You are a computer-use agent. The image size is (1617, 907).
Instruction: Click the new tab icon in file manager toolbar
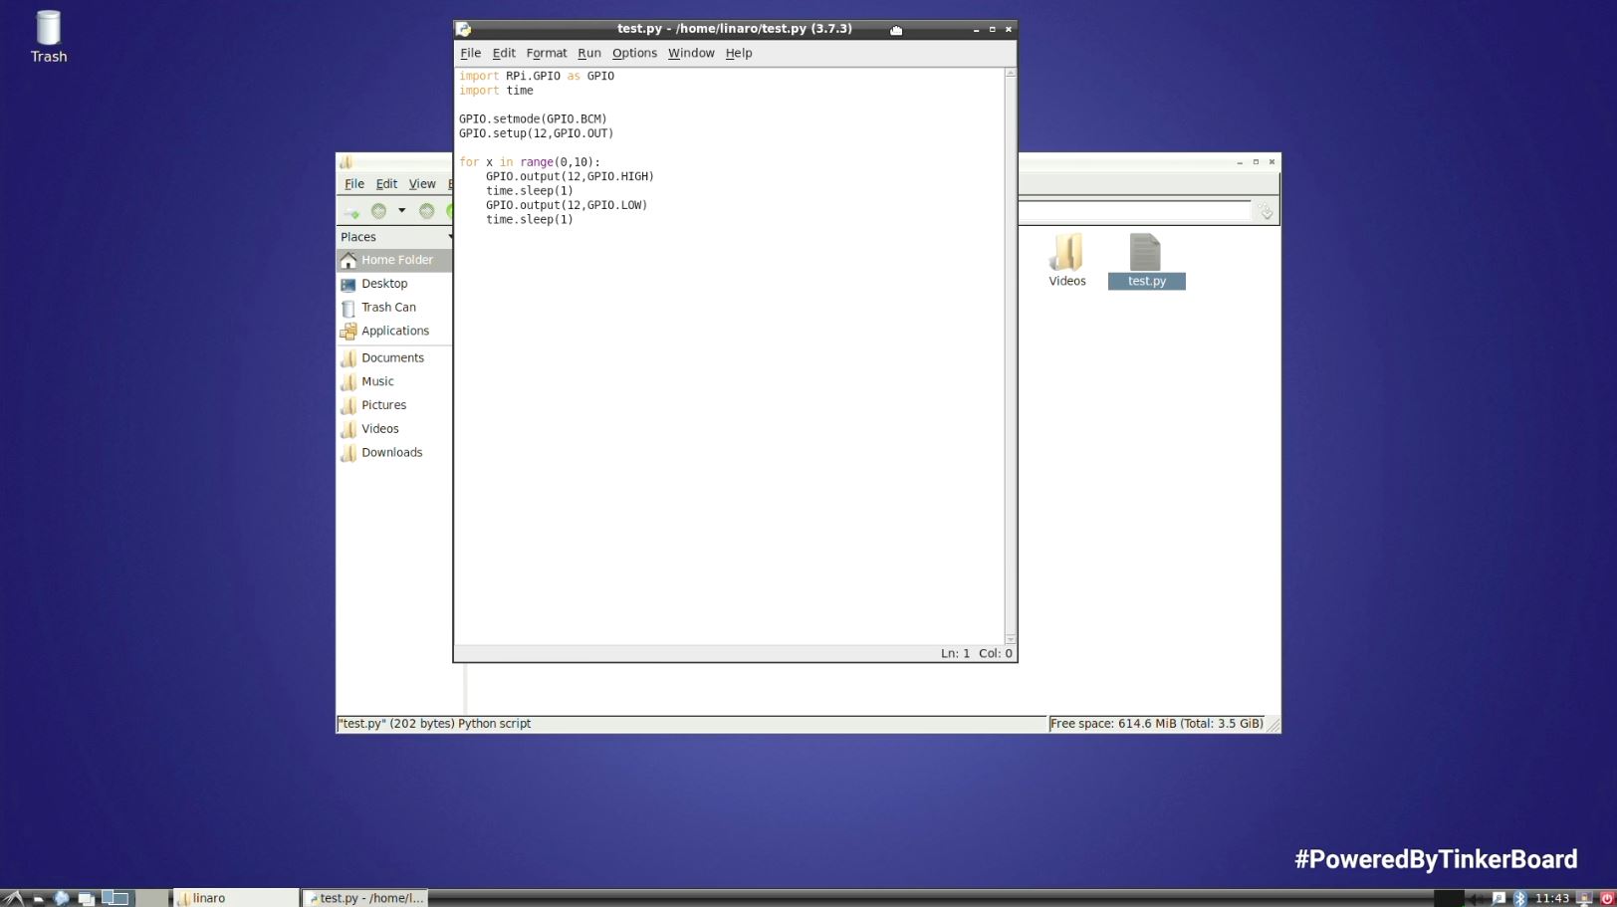point(350,212)
